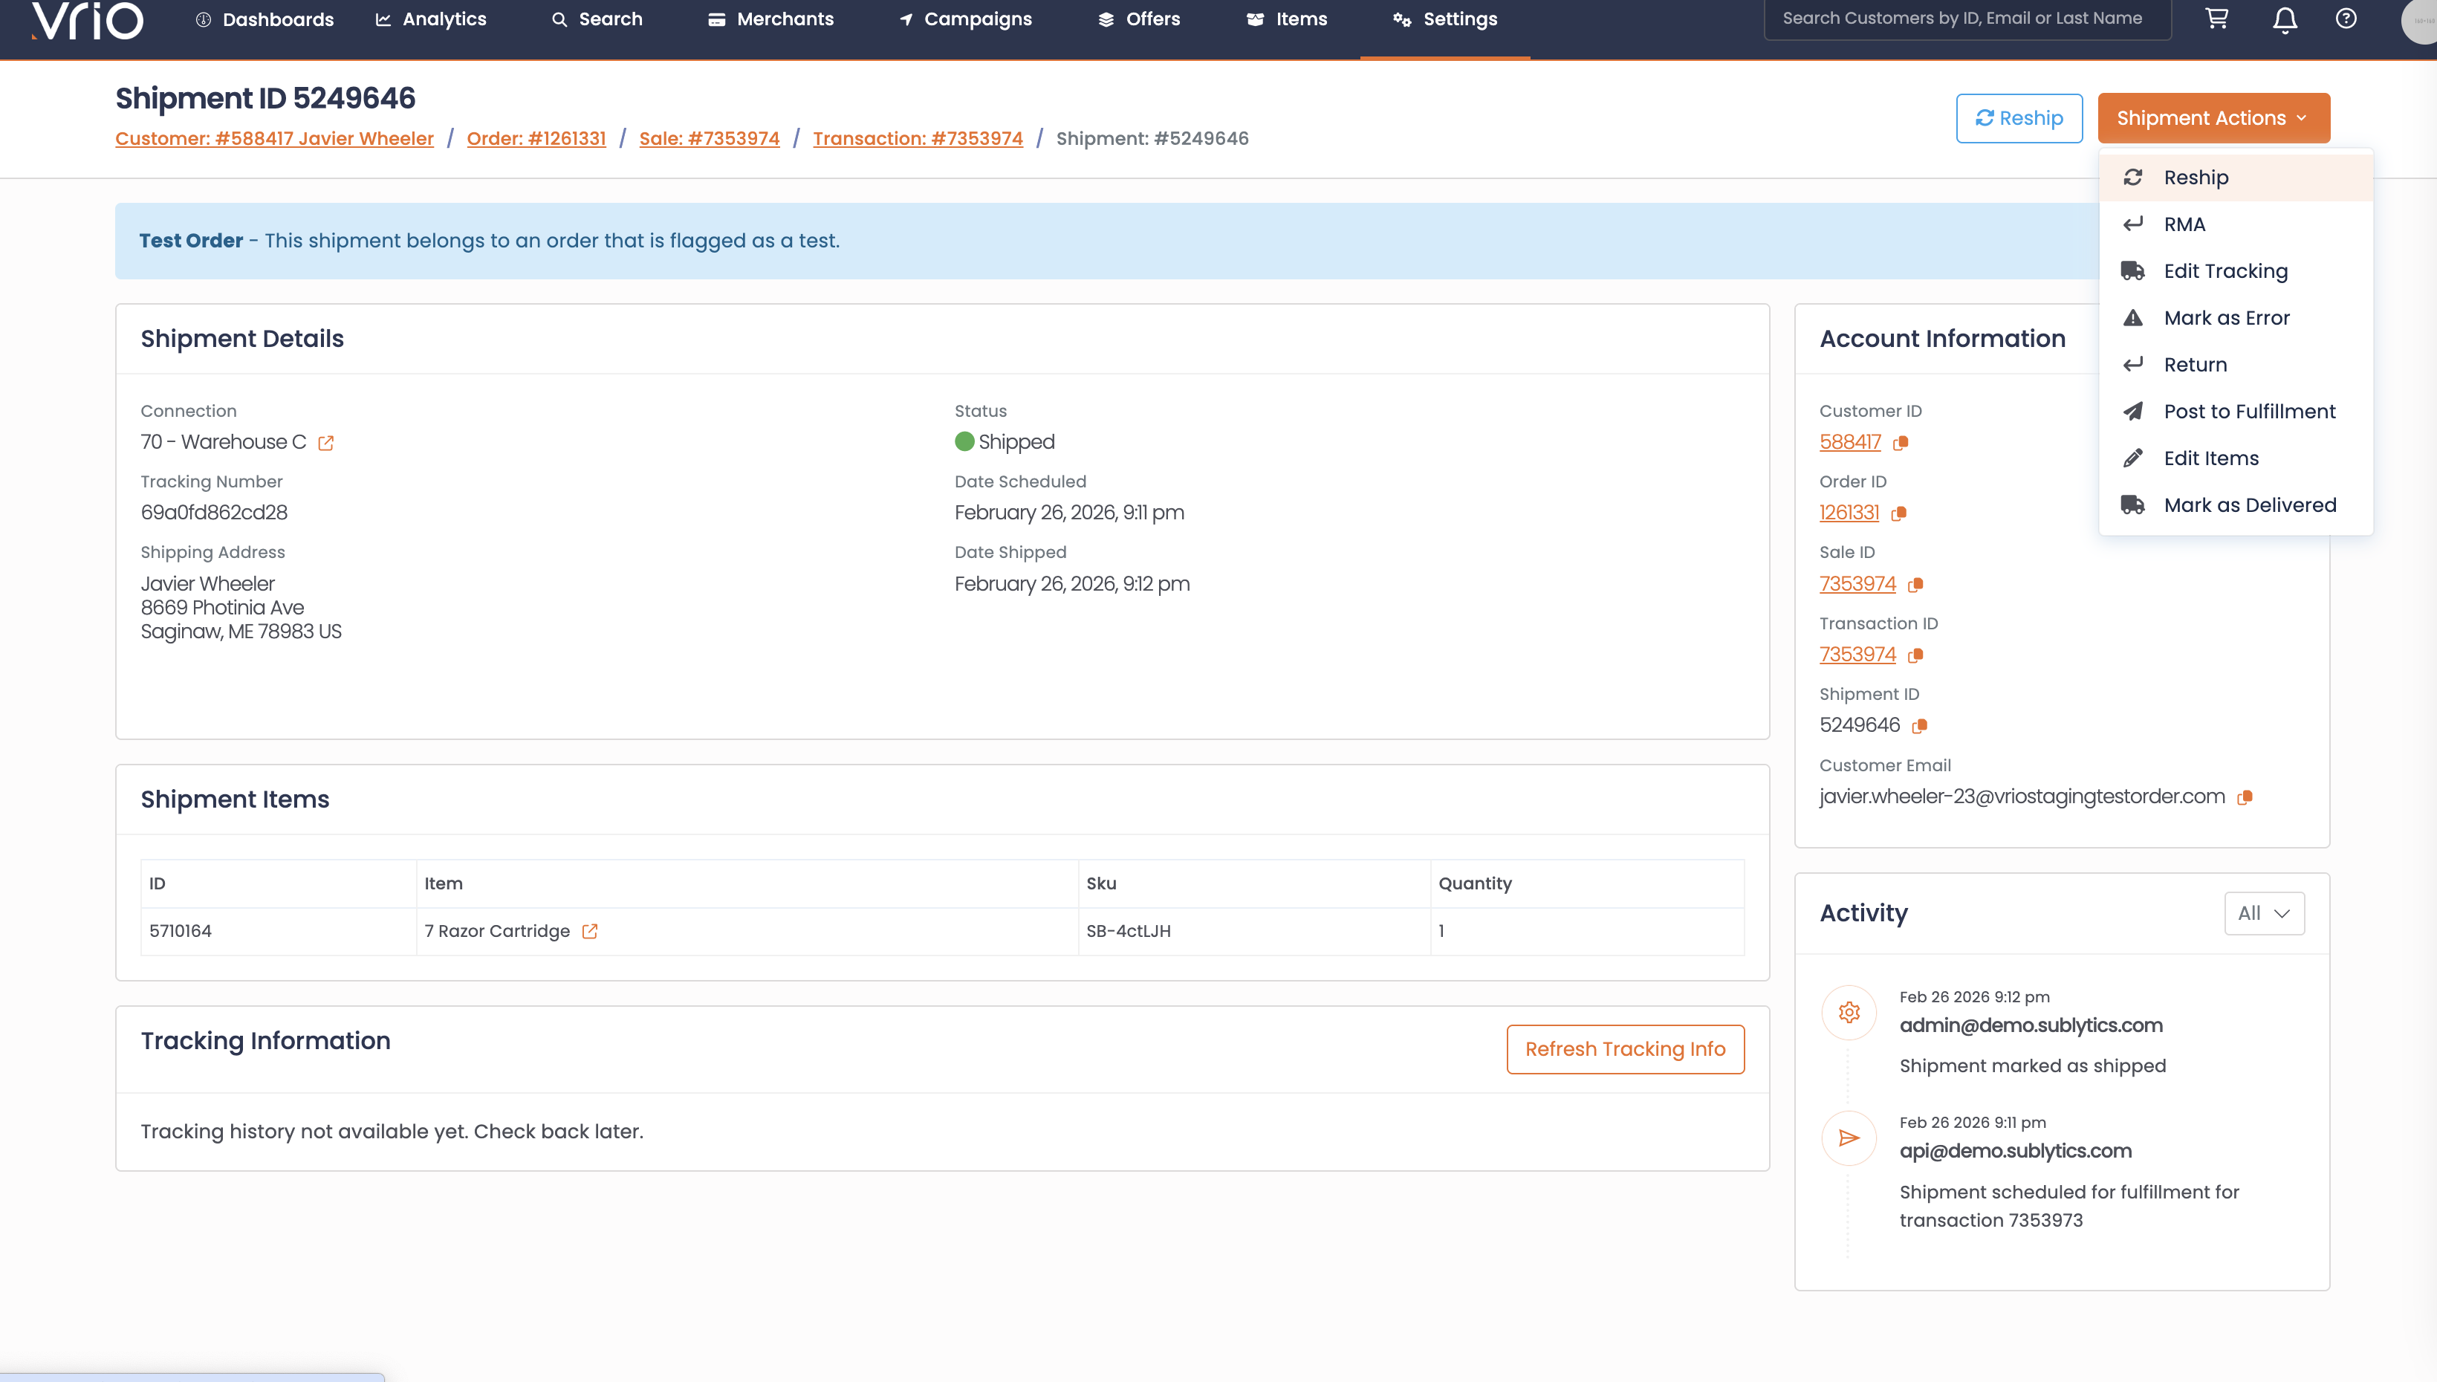Follow the Order #1261331 breadcrumb link
The width and height of the screenshot is (2437, 1382).
[x=536, y=139]
